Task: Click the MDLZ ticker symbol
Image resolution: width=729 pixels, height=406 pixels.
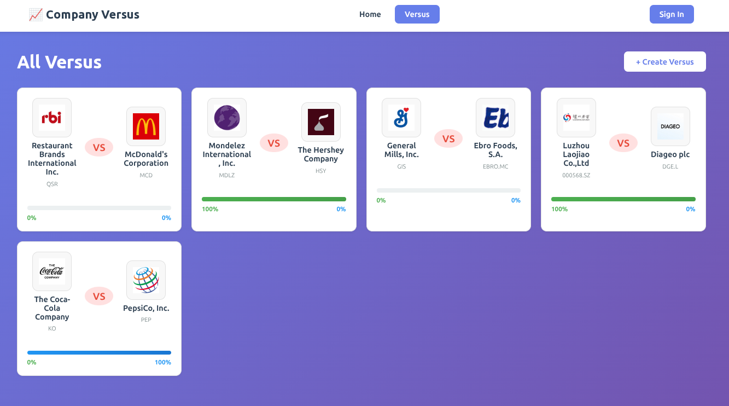Action: pyautogui.click(x=227, y=176)
